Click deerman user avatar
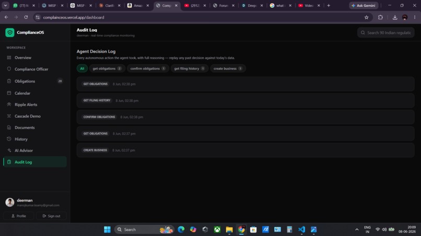Viewport: 421px width, 236px height. coord(10,202)
